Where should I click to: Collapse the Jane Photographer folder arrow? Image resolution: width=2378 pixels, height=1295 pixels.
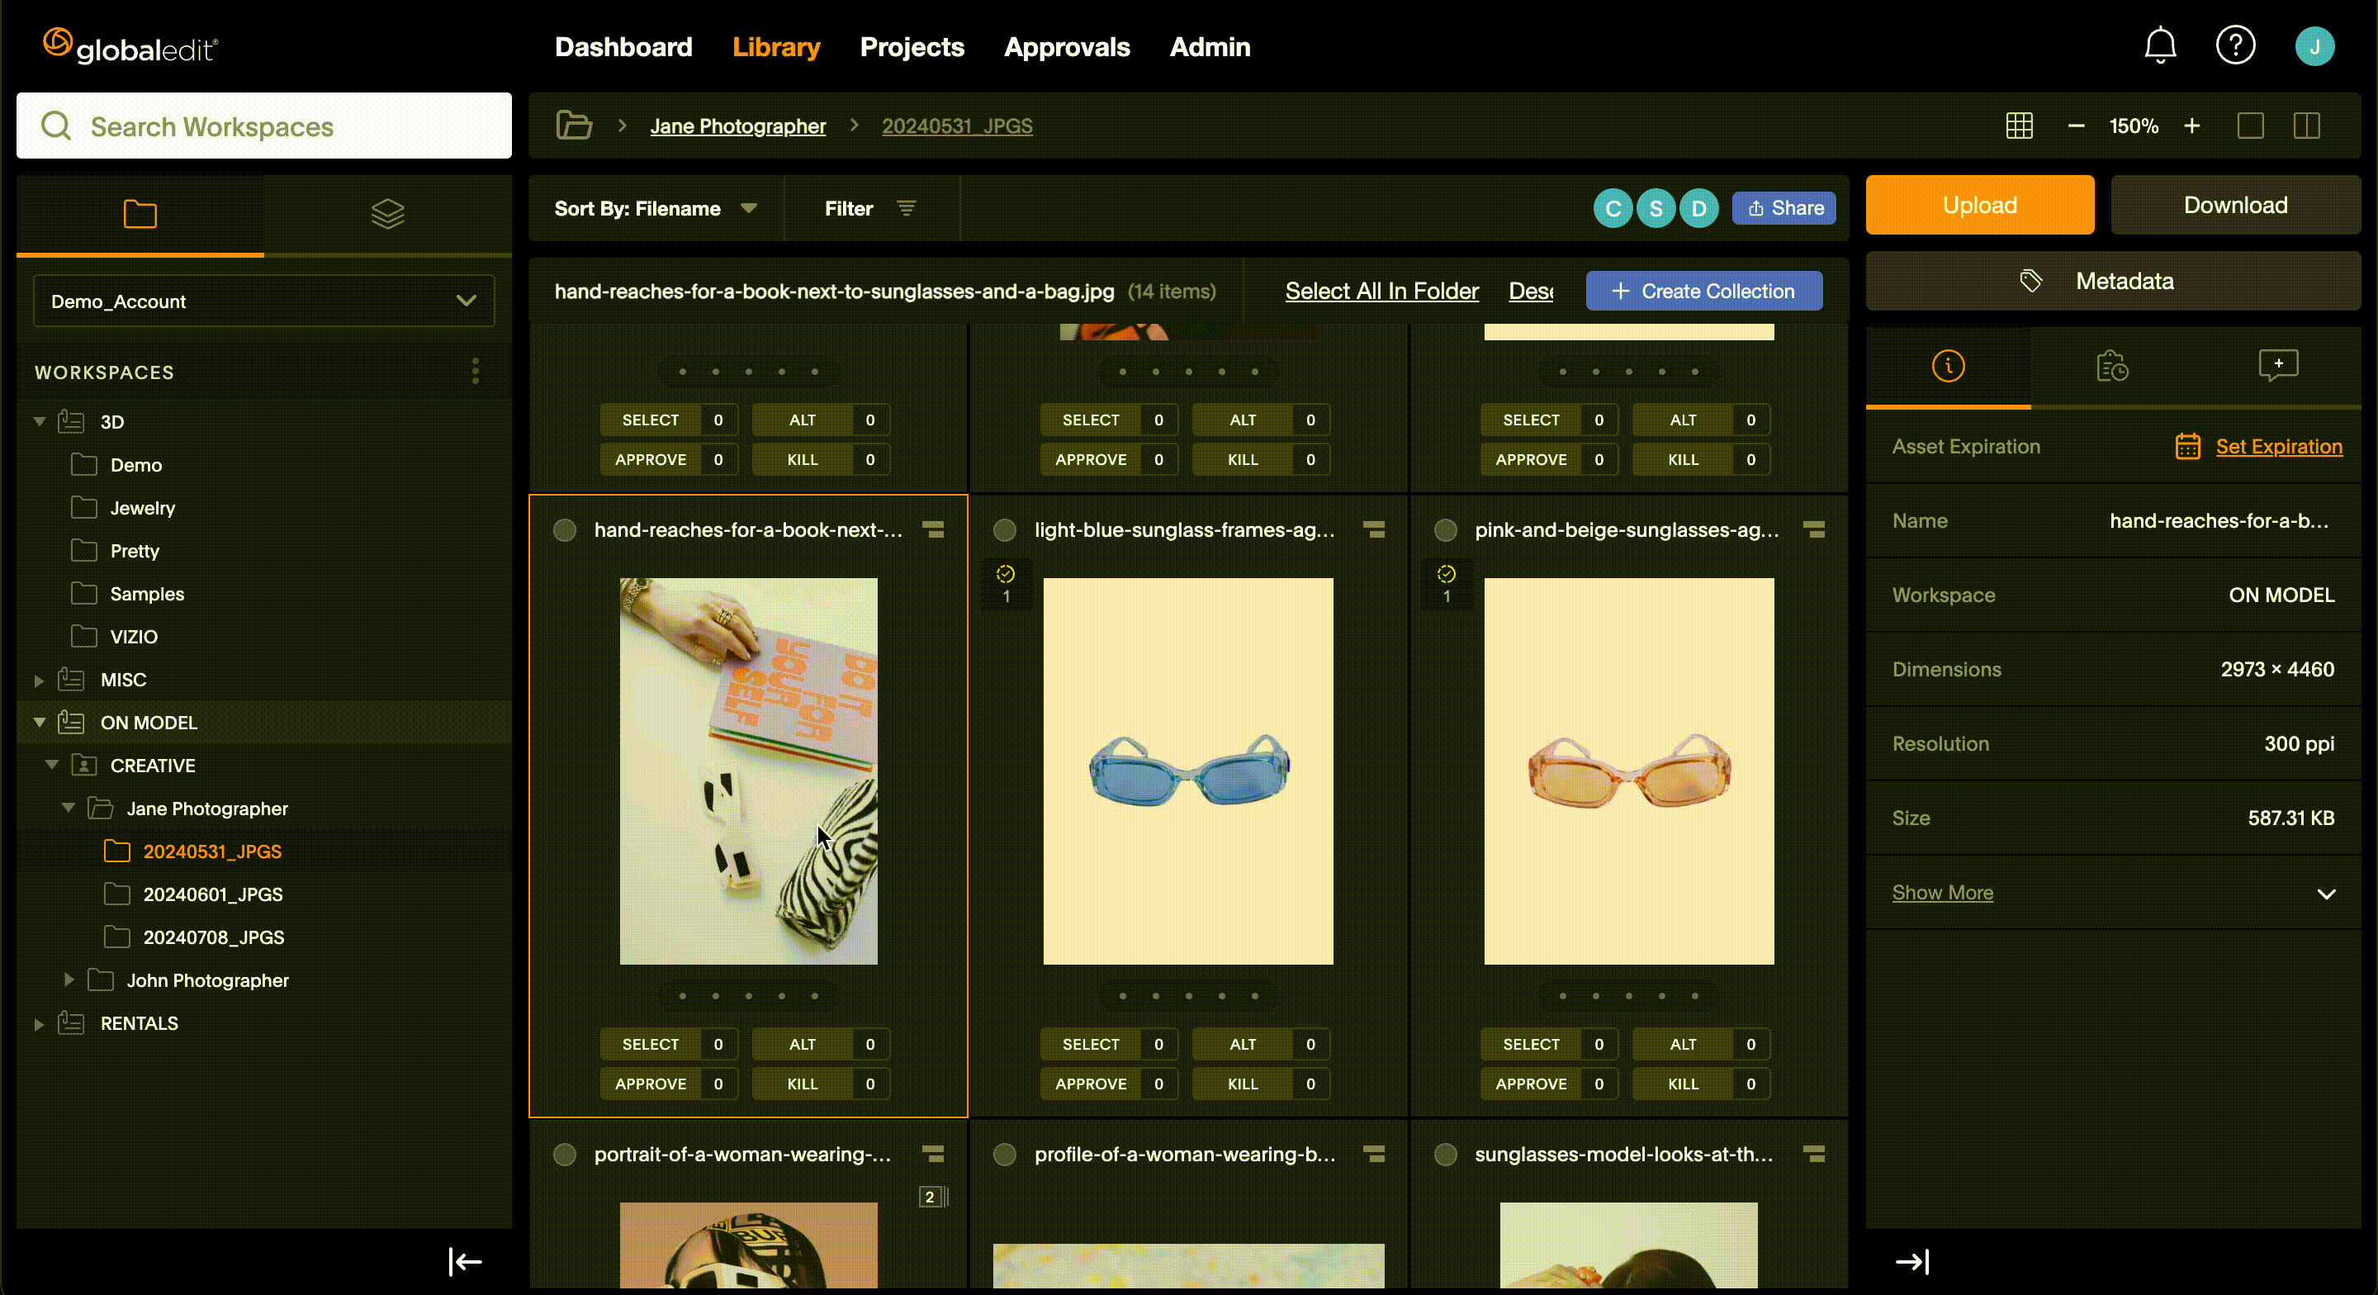[69, 807]
